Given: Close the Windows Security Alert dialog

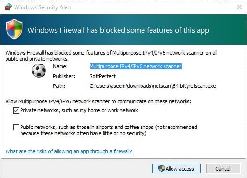Looking at the screenshot, I should tap(240, 7).
